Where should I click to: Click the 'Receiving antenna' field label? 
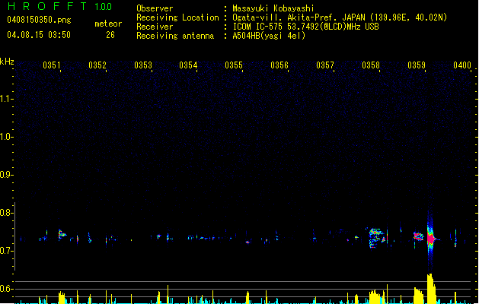coord(175,36)
